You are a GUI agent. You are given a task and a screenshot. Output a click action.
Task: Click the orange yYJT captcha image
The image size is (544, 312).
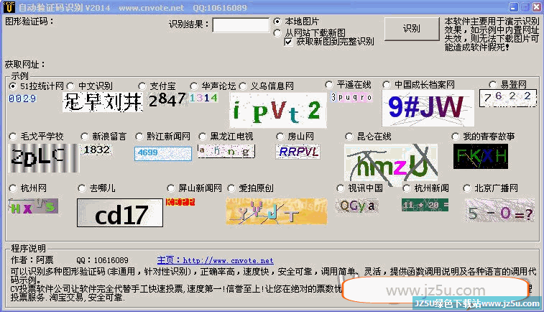pos(277,211)
